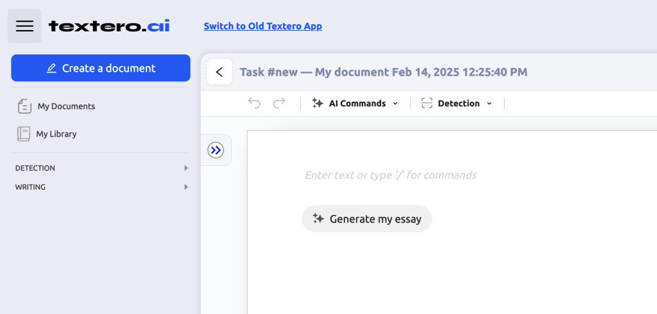This screenshot has width=657, height=314.
Task: Click the Create a document button
Action: point(101,68)
